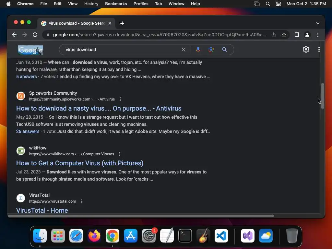This screenshot has height=249, width=332.
Task: Click the wikiHow favicon
Action: (x=21, y=151)
